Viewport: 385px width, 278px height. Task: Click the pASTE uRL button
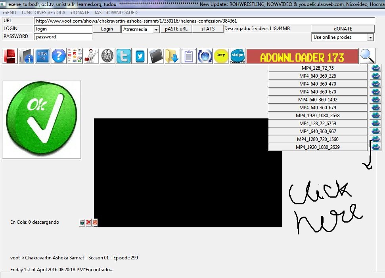click(x=176, y=29)
